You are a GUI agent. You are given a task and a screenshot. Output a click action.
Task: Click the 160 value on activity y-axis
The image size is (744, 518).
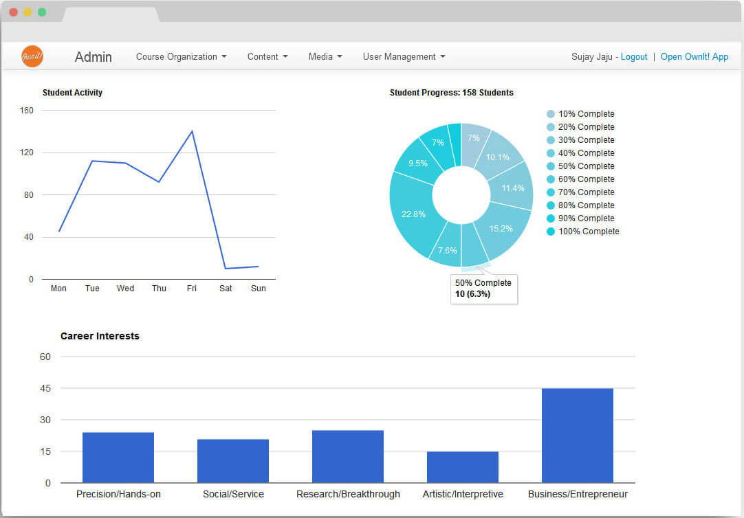[x=27, y=111]
